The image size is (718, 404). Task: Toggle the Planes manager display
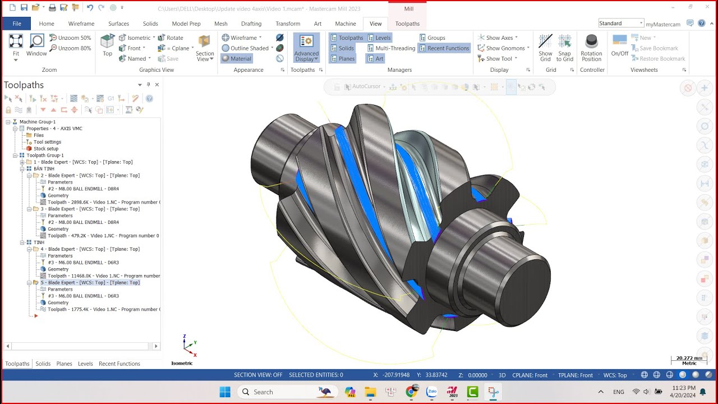point(342,58)
